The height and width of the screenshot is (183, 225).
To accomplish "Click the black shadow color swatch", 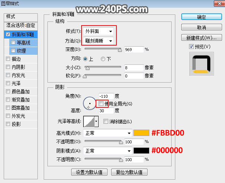I will (141, 151).
